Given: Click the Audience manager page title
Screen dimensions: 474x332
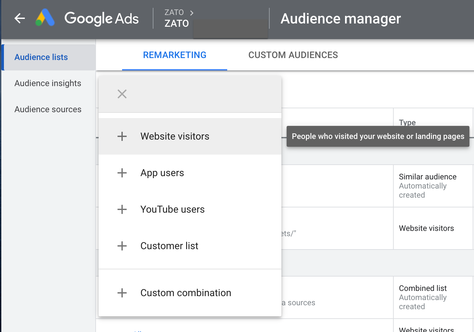Looking at the screenshot, I should tap(341, 19).
